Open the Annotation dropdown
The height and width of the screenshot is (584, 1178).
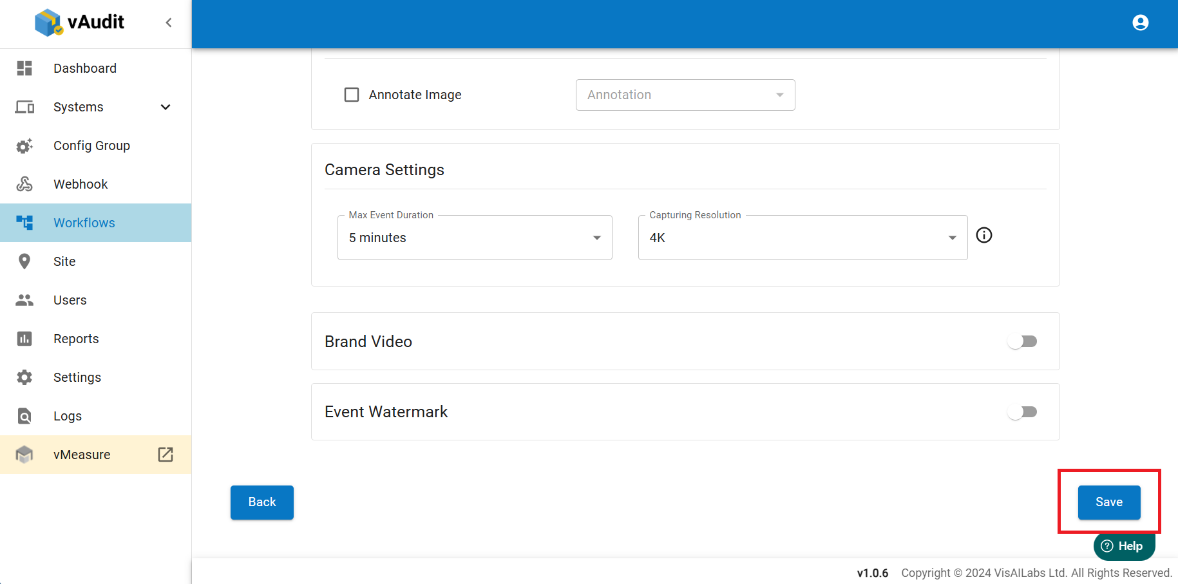685,95
